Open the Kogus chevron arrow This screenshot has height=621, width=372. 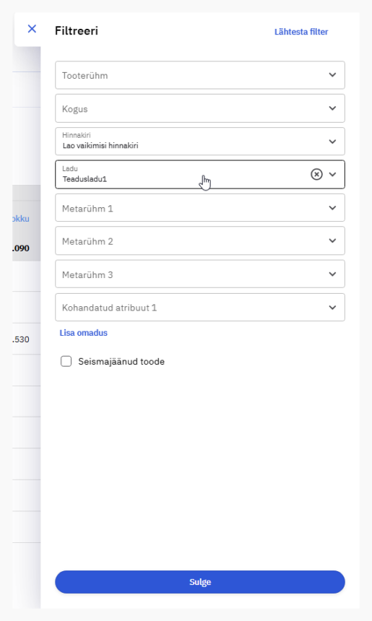[x=332, y=108]
